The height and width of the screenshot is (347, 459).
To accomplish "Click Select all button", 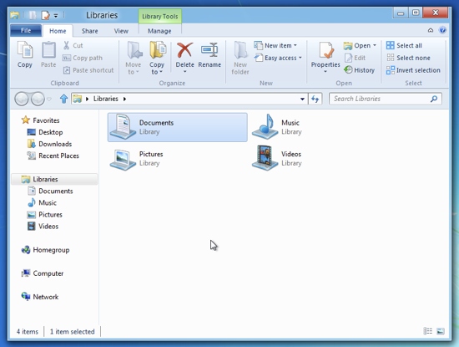I will point(404,45).
